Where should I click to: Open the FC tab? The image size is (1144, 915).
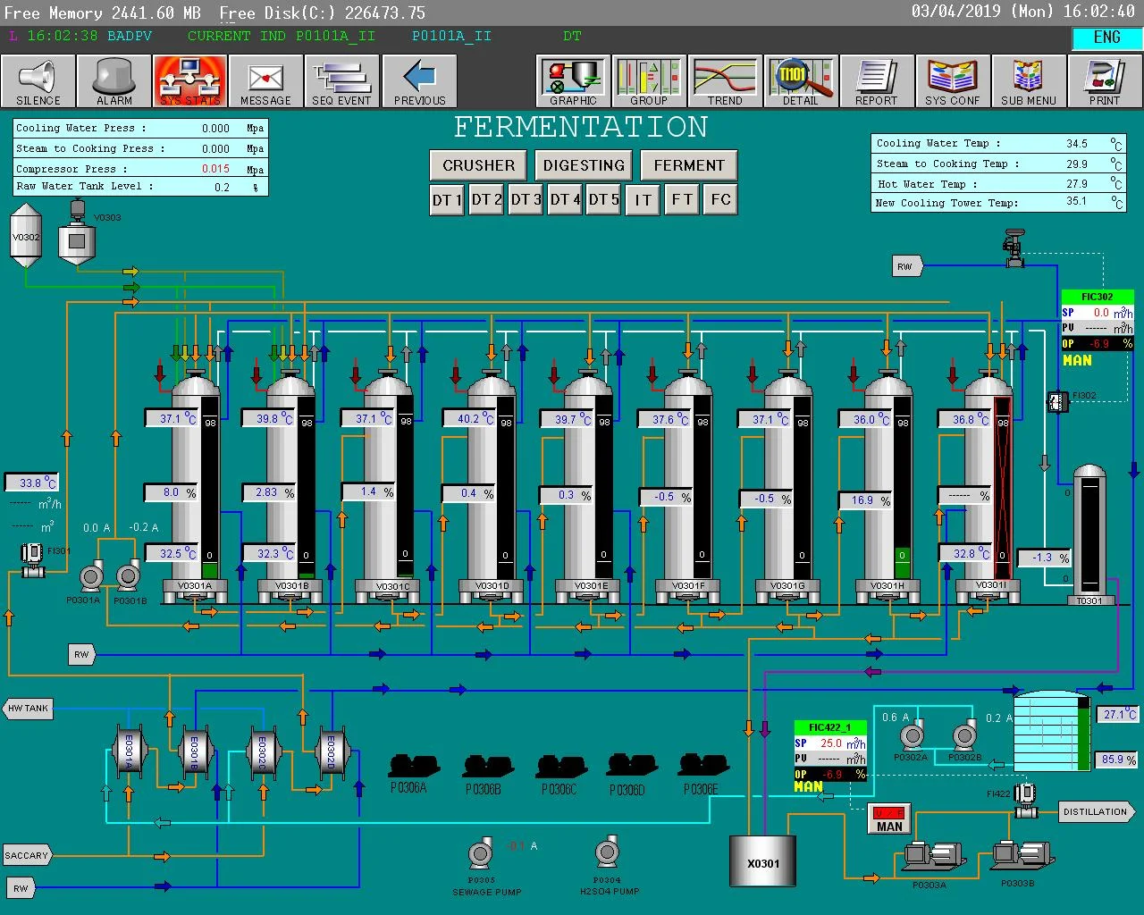click(x=720, y=199)
